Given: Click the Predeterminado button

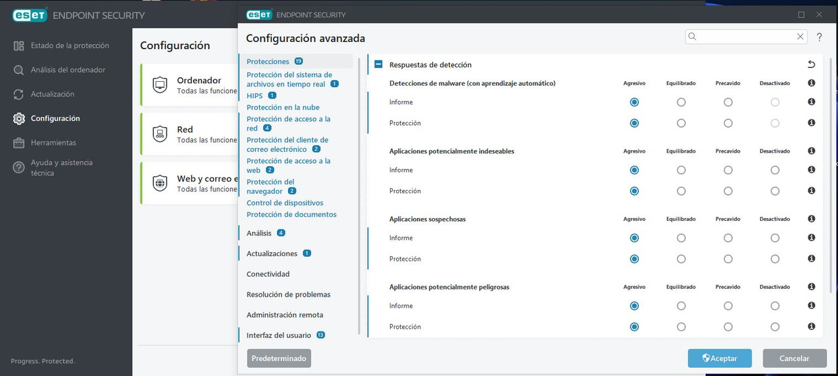Looking at the screenshot, I should [279, 358].
